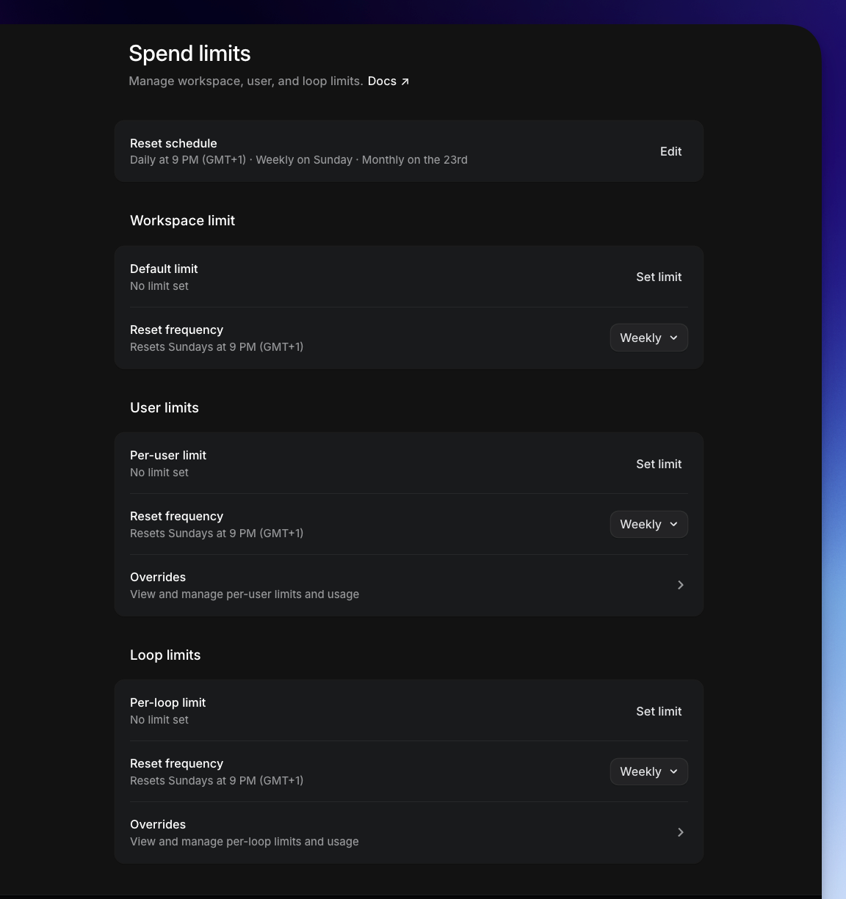Open Loop limits Overrides chevron

tap(681, 832)
